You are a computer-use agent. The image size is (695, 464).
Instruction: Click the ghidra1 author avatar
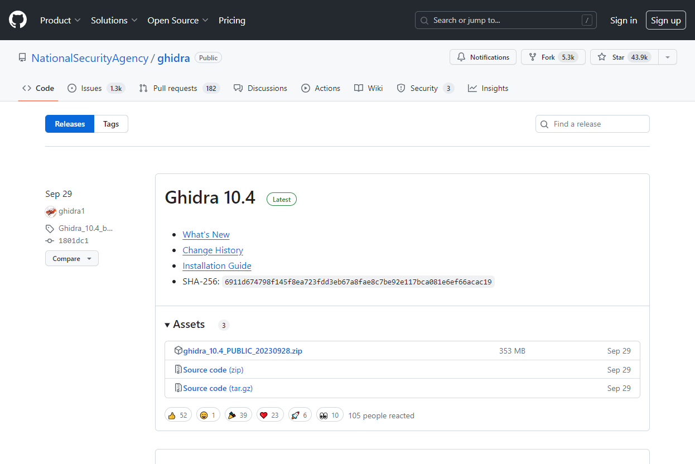pos(51,211)
